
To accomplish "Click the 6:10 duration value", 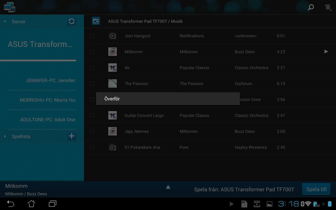I will tap(281, 84).
